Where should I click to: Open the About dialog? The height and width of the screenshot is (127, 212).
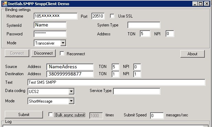pyautogui.click(x=192, y=54)
